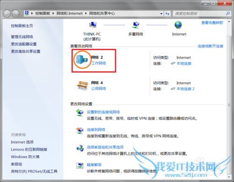Click adapter icon beside 本地连接 2
Viewport: 234px width, 182px height.
pyautogui.click(x=173, y=89)
